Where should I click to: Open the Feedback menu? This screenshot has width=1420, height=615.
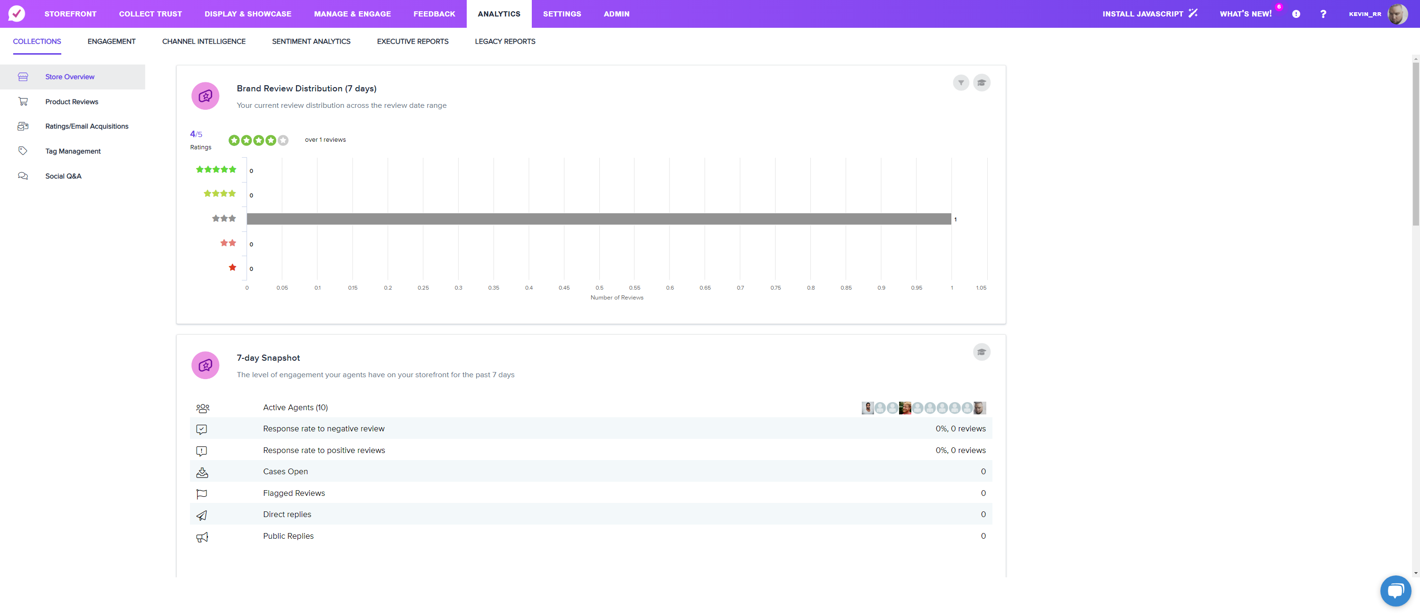(x=434, y=14)
